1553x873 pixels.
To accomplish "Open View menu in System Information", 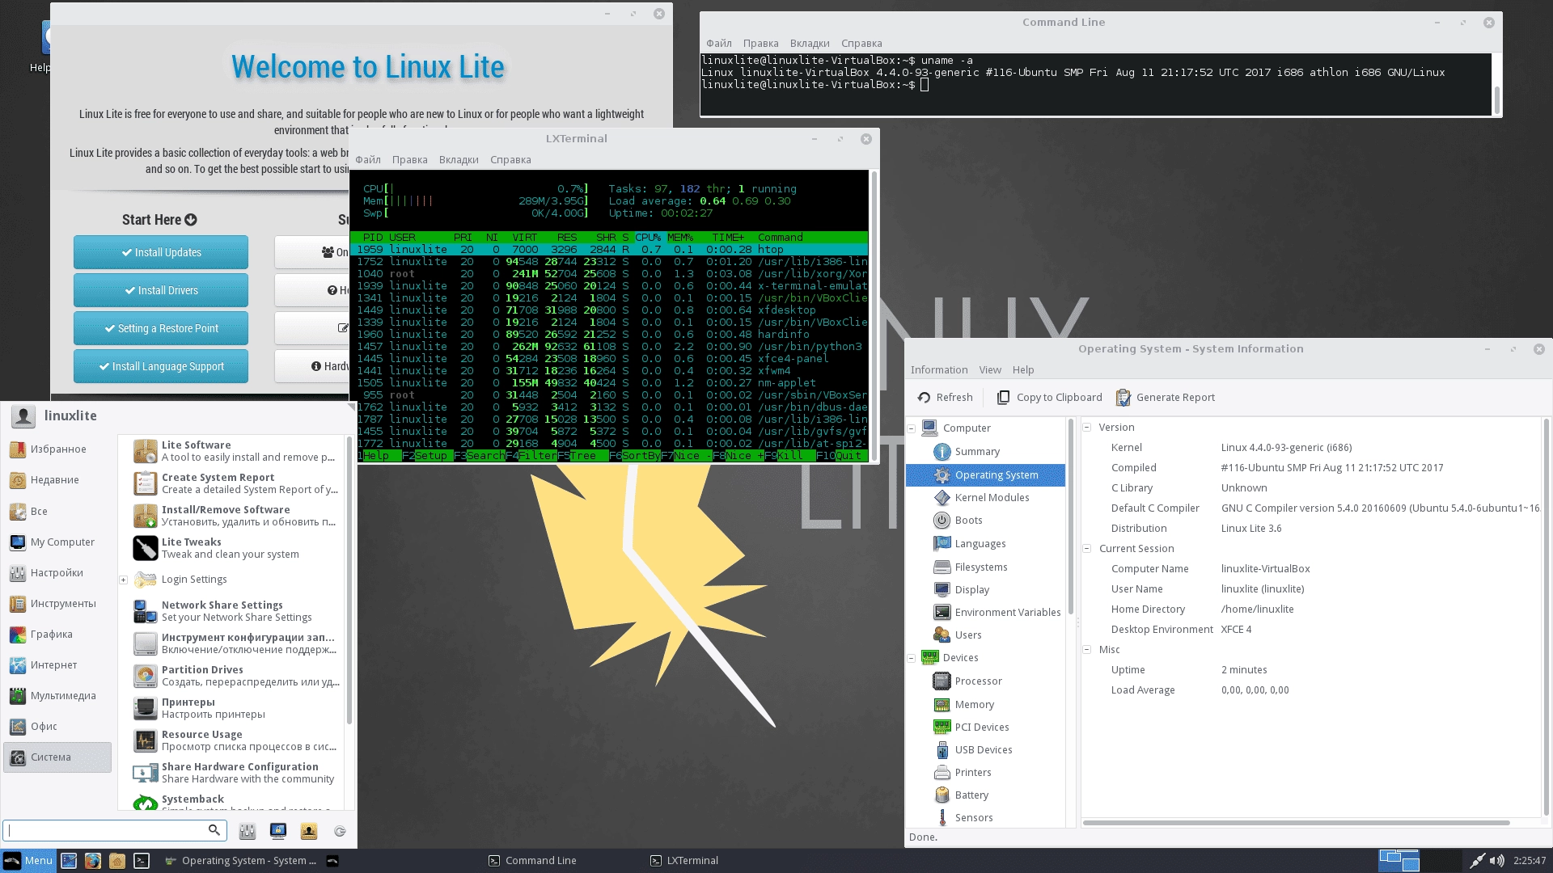I will (x=990, y=370).
